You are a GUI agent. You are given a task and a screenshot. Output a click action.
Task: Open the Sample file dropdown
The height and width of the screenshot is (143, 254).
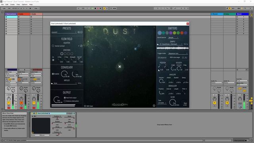(171, 44)
